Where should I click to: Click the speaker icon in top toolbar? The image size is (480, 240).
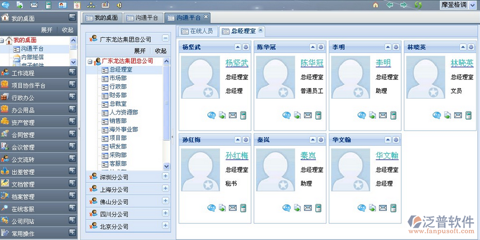(x=118, y=5)
